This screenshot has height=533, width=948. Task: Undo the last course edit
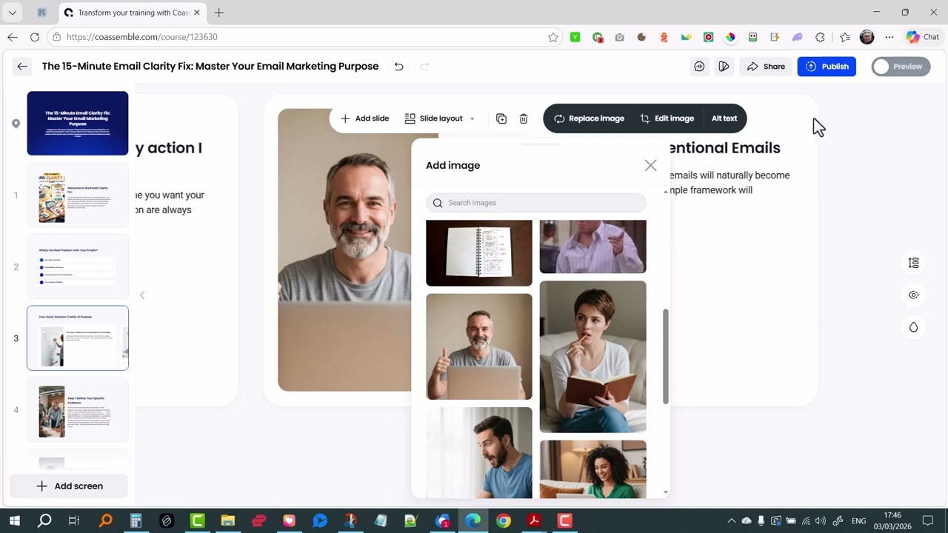pyautogui.click(x=398, y=67)
